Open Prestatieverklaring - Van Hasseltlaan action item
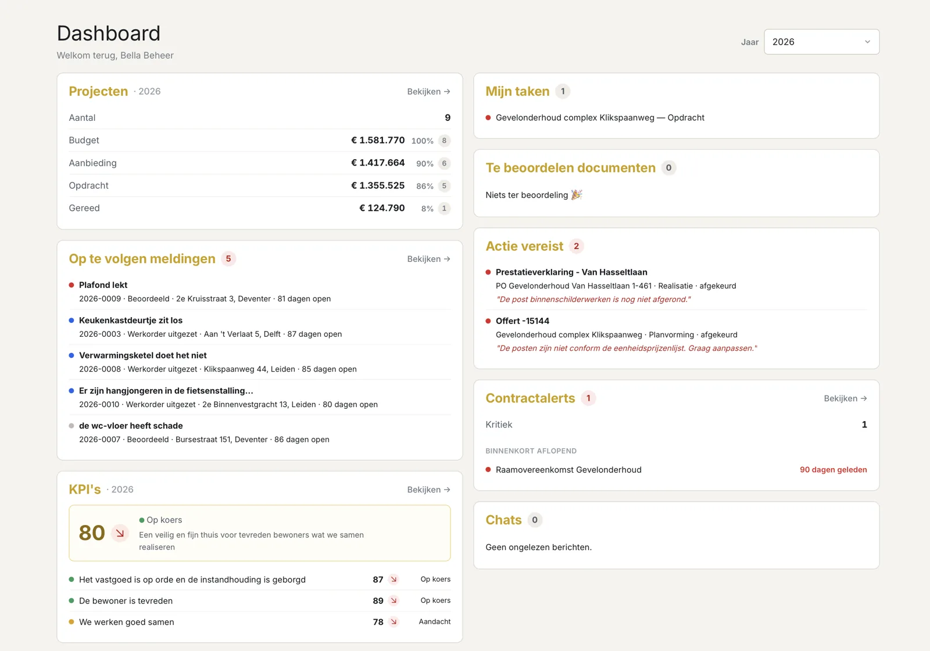The height and width of the screenshot is (651, 930). pyautogui.click(x=677, y=286)
